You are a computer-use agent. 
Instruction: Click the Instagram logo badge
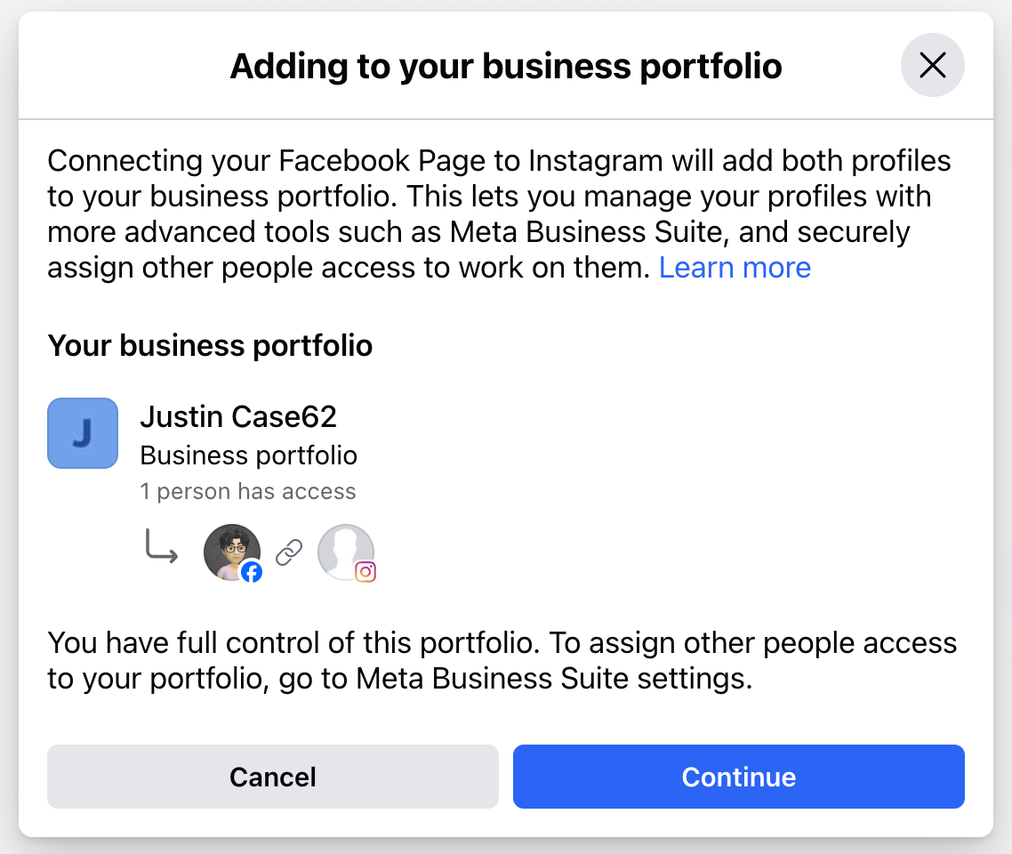pos(365,572)
